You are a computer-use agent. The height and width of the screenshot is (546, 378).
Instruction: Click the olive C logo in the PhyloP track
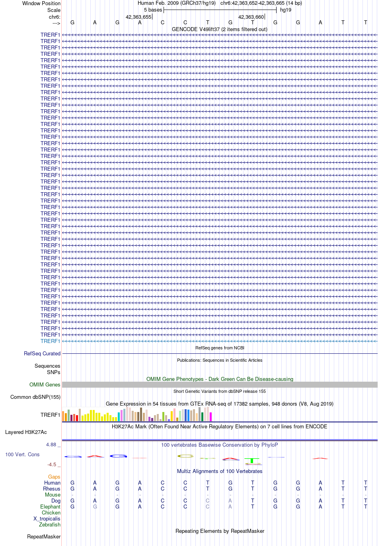click(185, 455)
